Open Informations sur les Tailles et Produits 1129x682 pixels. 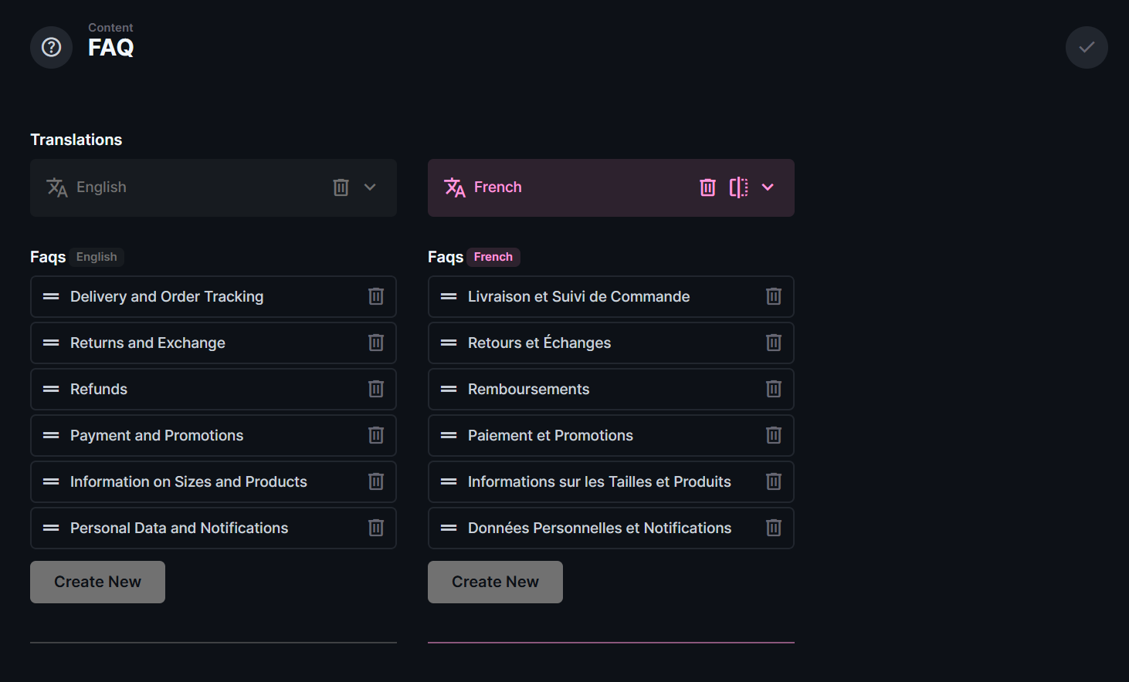point(599,481)
